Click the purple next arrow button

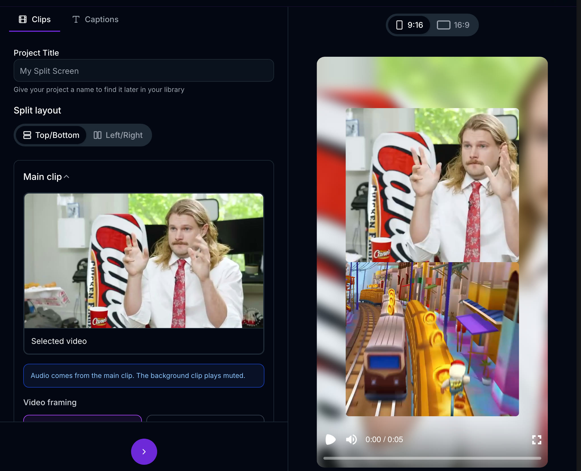pyautogui.click(x=144, y=451)
